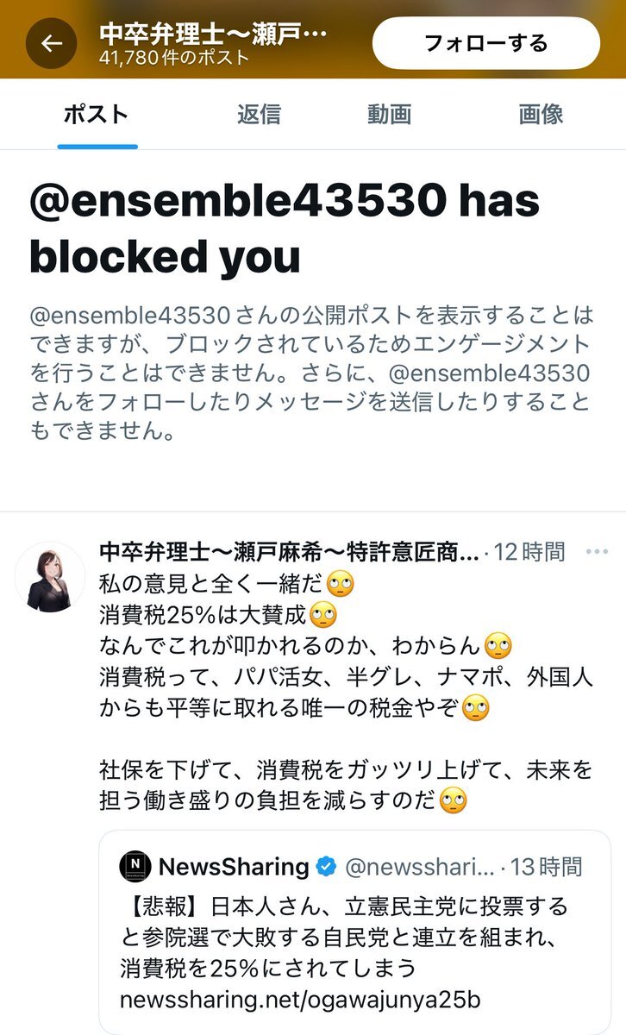Click the blue verified badge
This screenshot has height=1035, width=626.
326,867
